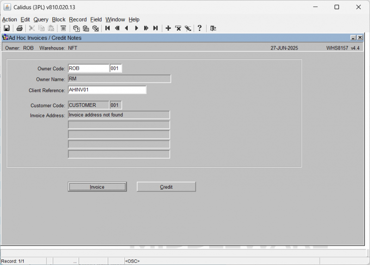Click the Delete Record icon
Image resolution: width=370 pixels, height=265 pixels.
(x=178, y=28)
